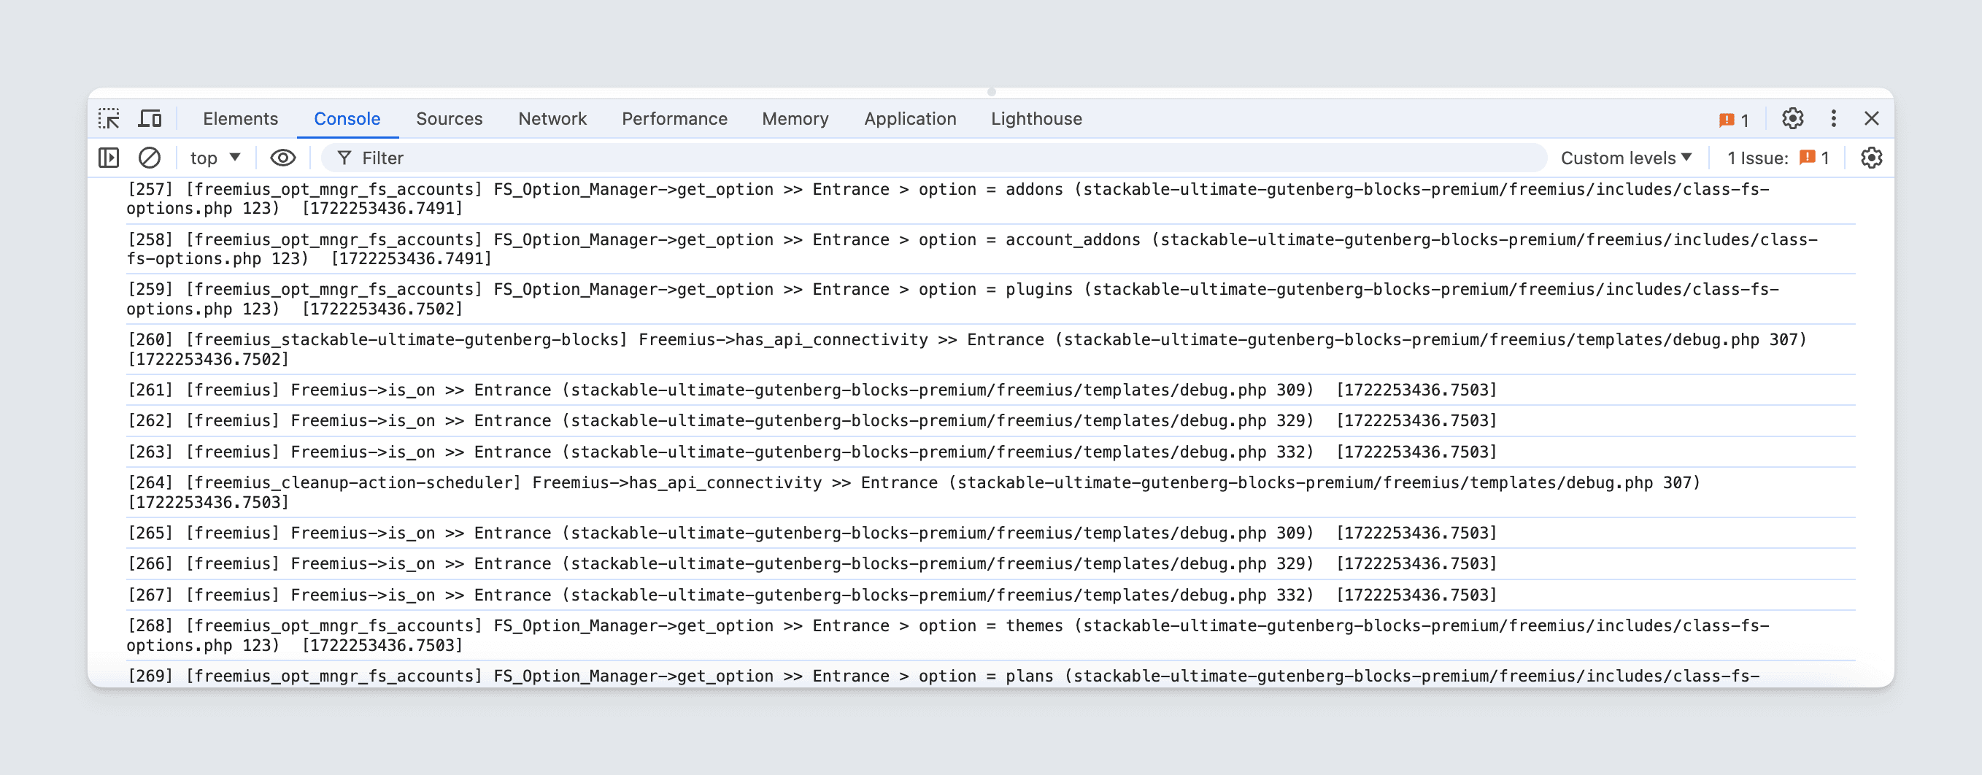The image size is (1982, 775).
Task: Open console settings gear
Action: click(1871, 158)
